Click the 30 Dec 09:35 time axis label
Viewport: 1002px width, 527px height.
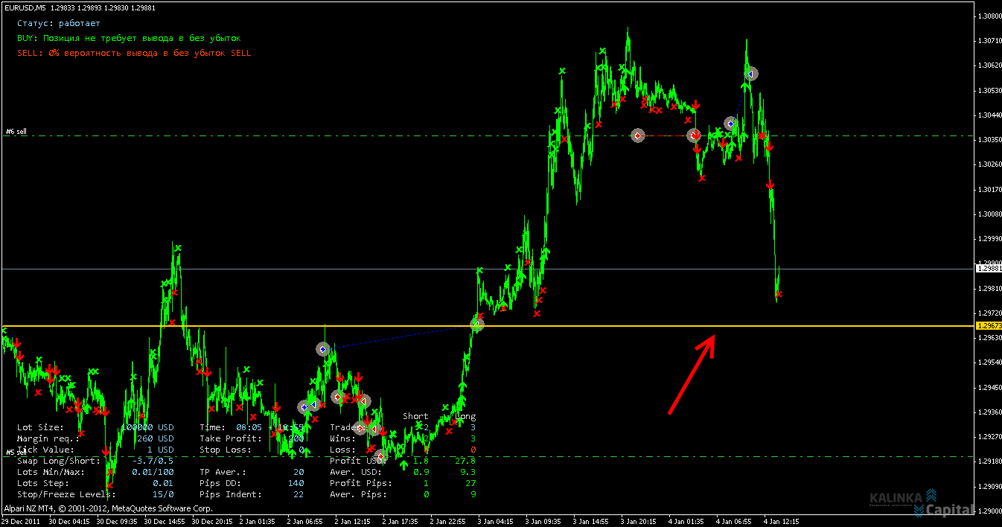click(118, 521)
